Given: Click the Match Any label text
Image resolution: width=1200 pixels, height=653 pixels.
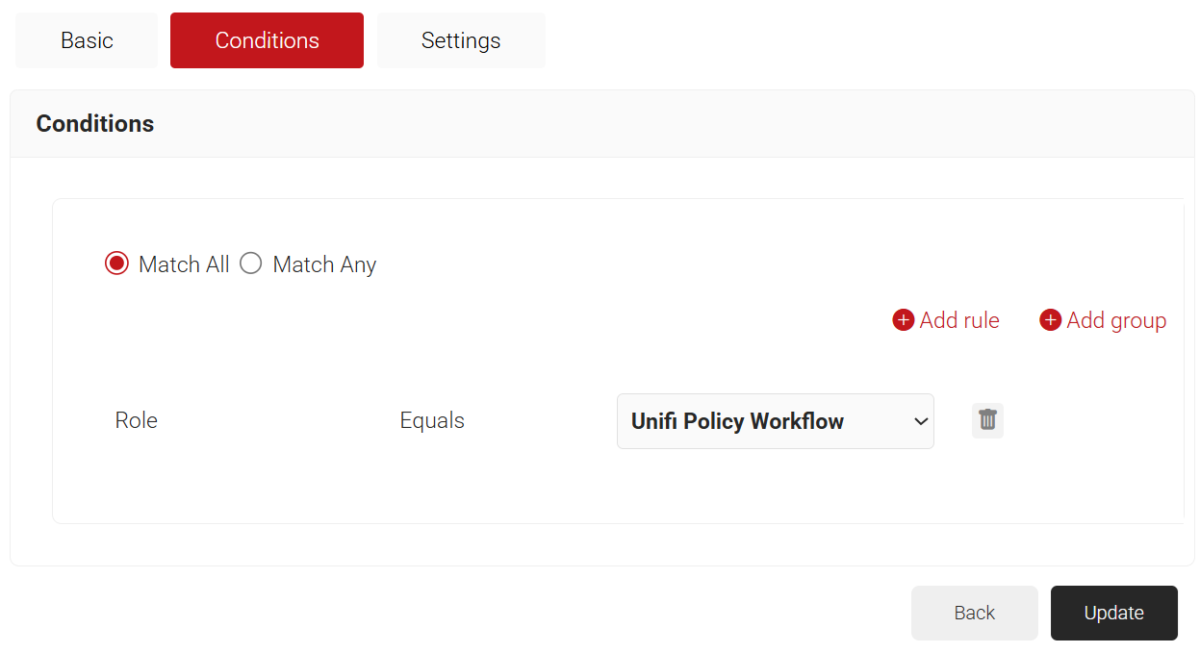Looking at the screenshot, I should [324, 264].
